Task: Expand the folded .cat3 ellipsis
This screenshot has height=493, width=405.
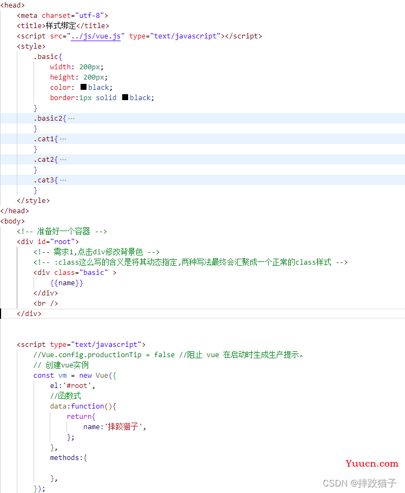Action: coord(63,180)
